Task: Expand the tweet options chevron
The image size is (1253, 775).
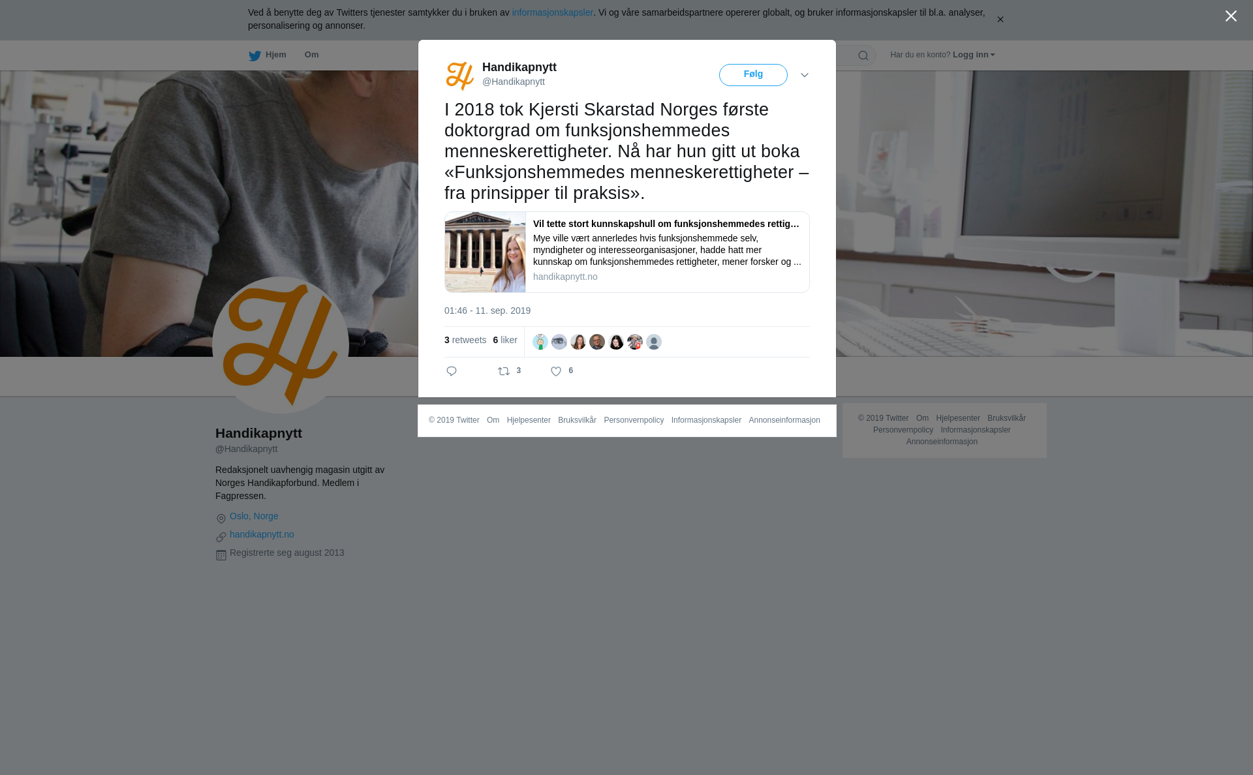Action: pos(805,76)
